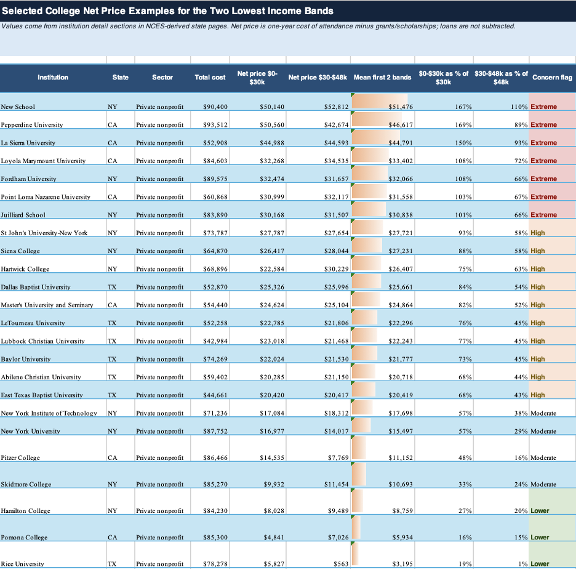Select the 'La Sierra University' cell
Image resolution: width=576 pixels, height=569 pixels.
(x=53, y=138)
